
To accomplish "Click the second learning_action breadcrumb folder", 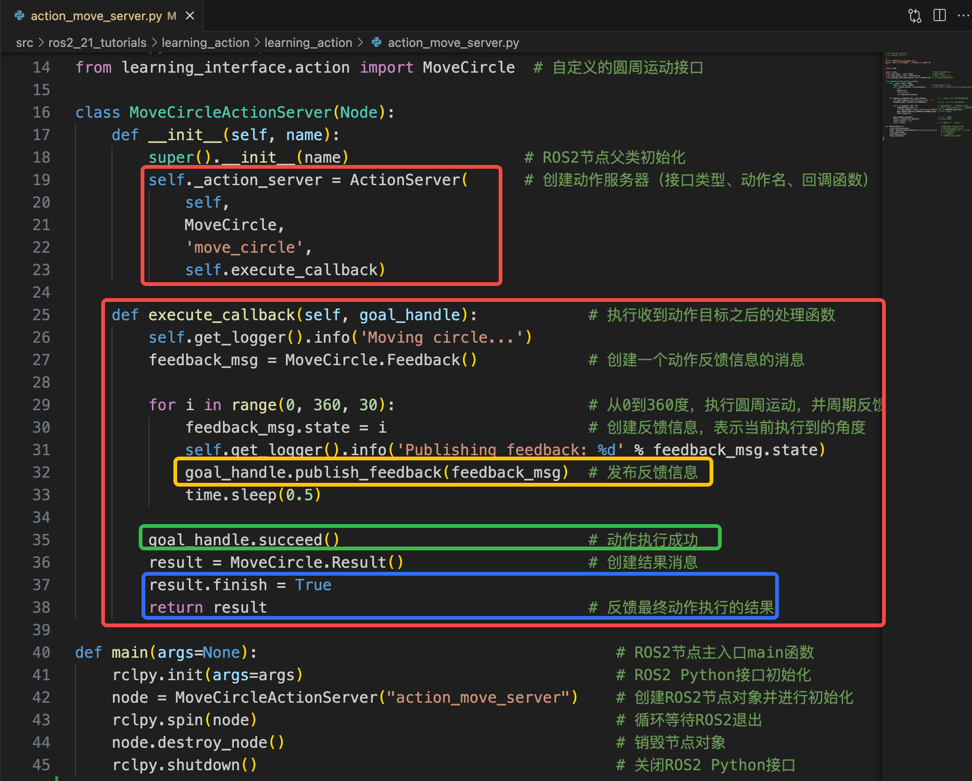I will click(308, 43).
